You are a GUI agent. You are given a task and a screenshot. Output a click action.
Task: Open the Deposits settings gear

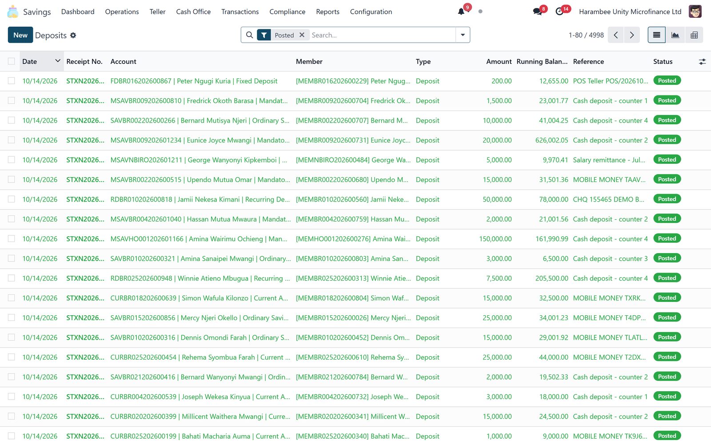click(x=73, y=35)
